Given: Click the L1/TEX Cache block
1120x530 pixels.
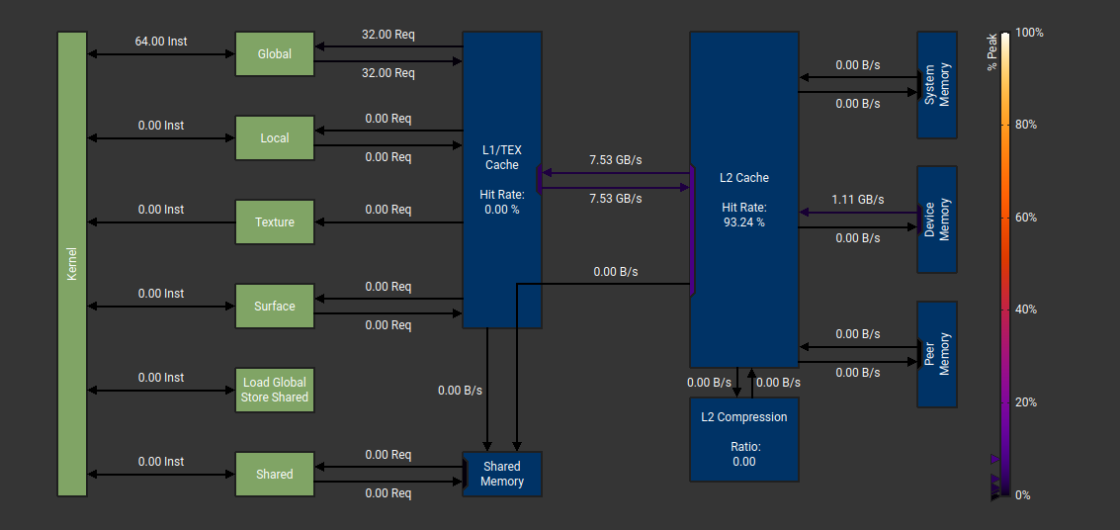Looking at the screenshot, I should coord(502,180).
